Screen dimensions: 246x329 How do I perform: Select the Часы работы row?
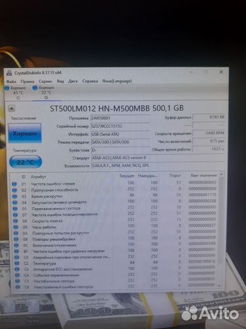(115, 226)
